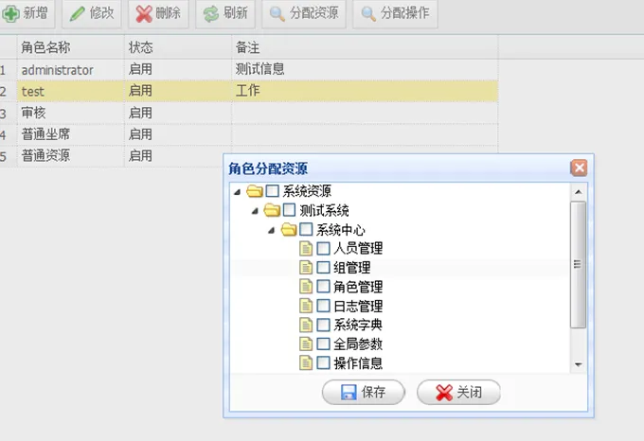Click the 备注 column header
This screenshot has height=441, width=644.
[x=365, y=47]
